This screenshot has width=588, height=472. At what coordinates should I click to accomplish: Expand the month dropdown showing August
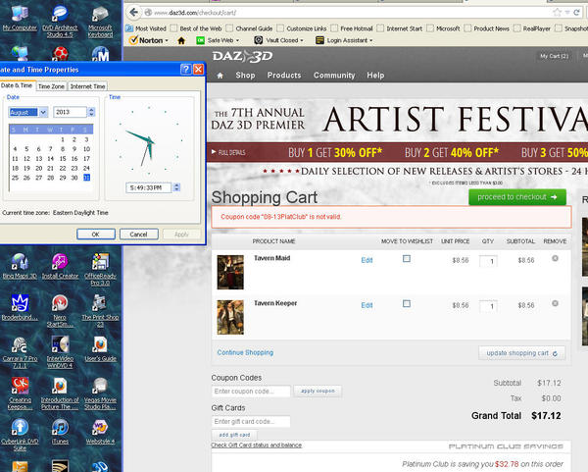point(43,112)
